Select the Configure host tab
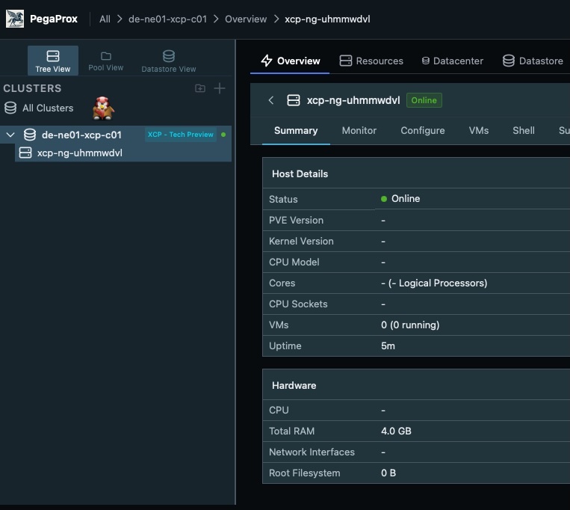570x510 pixels. click(422, 131)
